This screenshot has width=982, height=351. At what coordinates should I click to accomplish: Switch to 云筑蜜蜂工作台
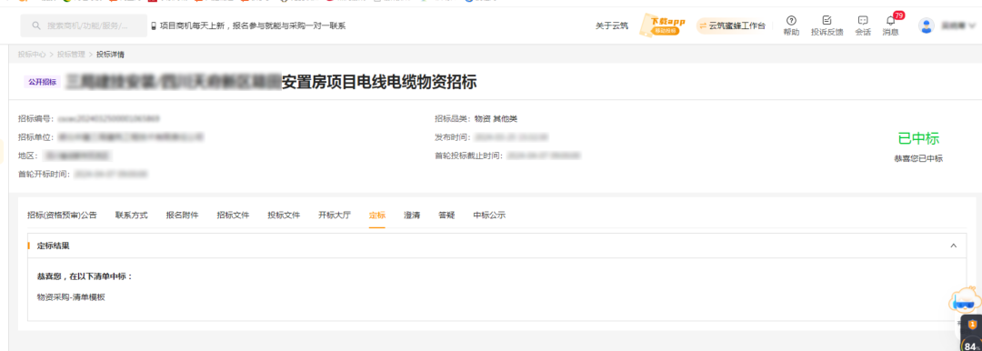(x=731, y=25)
